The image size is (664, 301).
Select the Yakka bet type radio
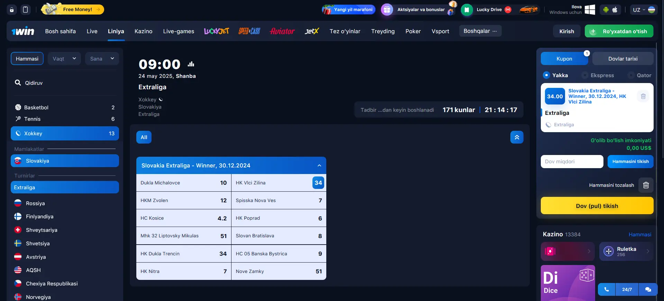coord(546,75)
